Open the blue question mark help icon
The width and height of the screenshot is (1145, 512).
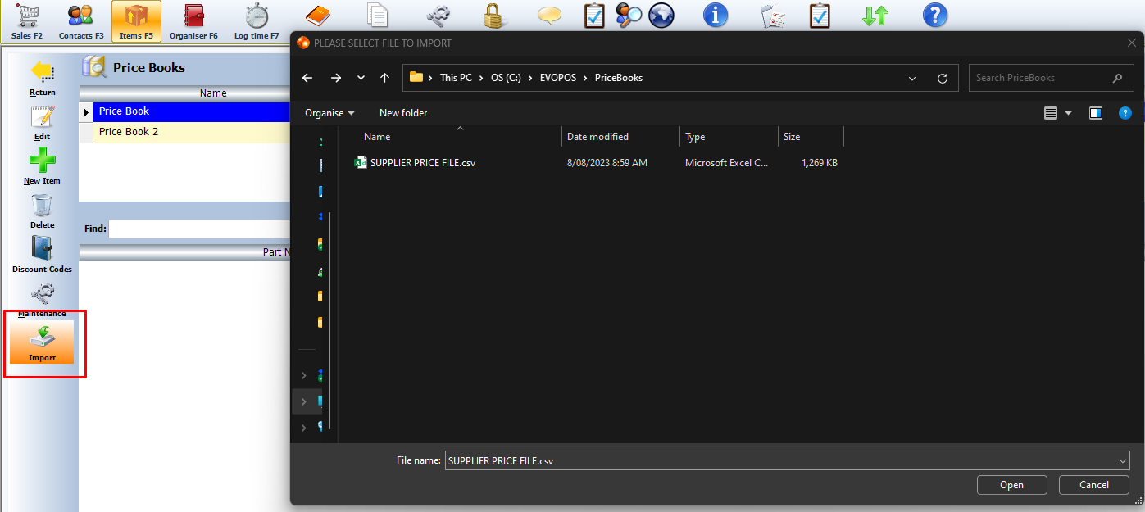[x=935, y=15]
